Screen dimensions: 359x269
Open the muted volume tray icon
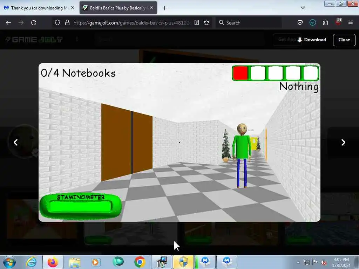[324, 262]
